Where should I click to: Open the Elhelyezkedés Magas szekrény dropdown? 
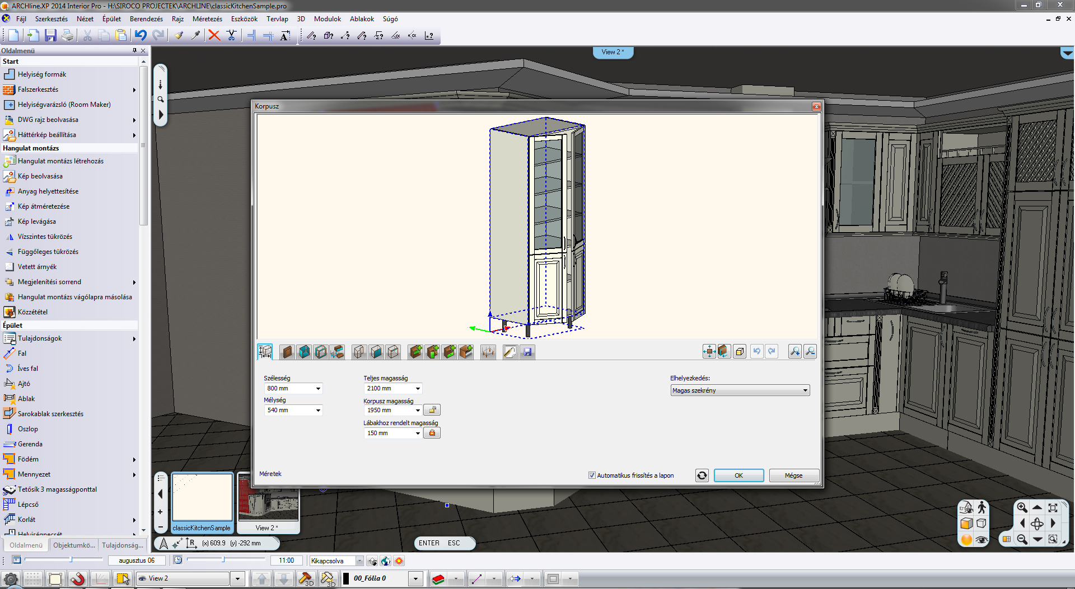(805, 390)
